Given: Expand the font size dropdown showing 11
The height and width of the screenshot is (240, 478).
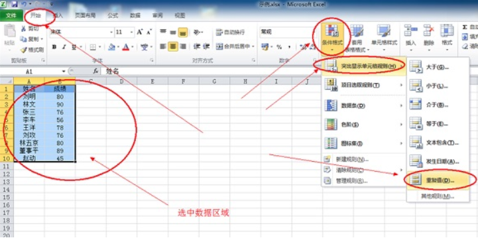Looking at the screenshot, I should click(x=125, y=32).
